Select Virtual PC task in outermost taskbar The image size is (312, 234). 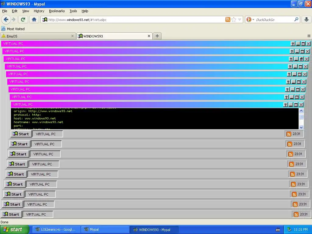[x=37, y=214]
